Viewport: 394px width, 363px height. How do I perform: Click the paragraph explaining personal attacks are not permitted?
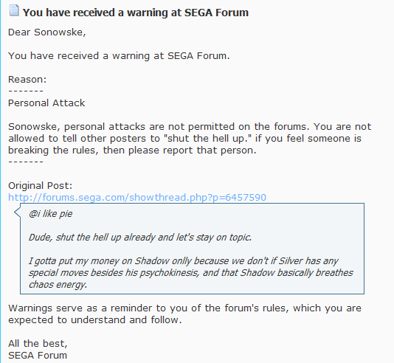pos(190,139)
